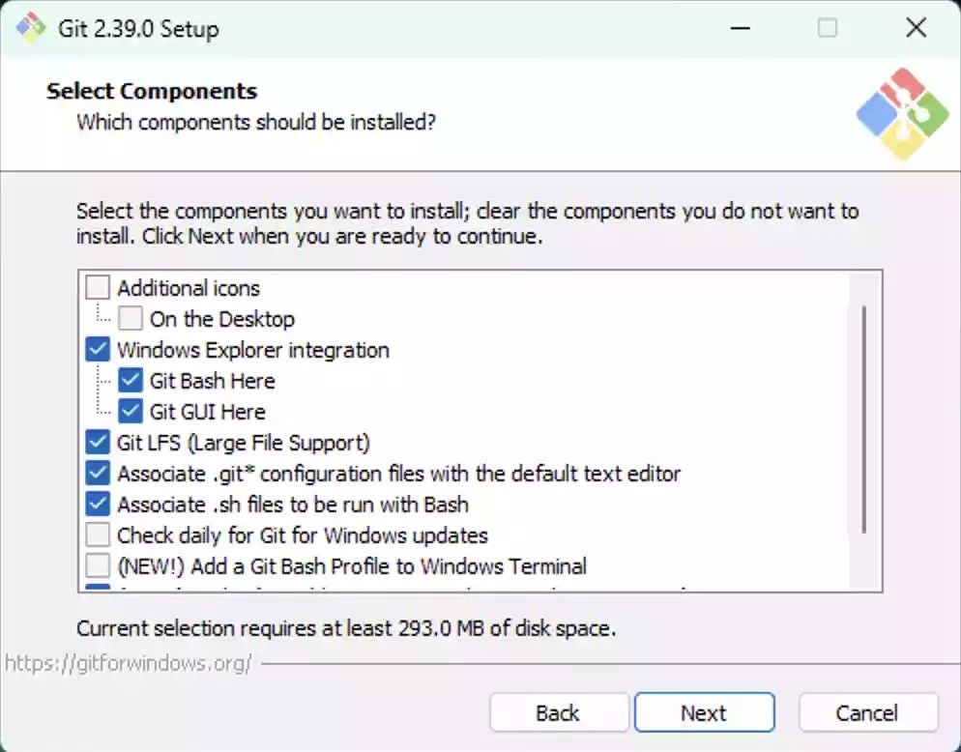Screen dimensions: 961x752
Task: Add a Git Bash Profile to Windows Terminal
Action: click(97, 565)
